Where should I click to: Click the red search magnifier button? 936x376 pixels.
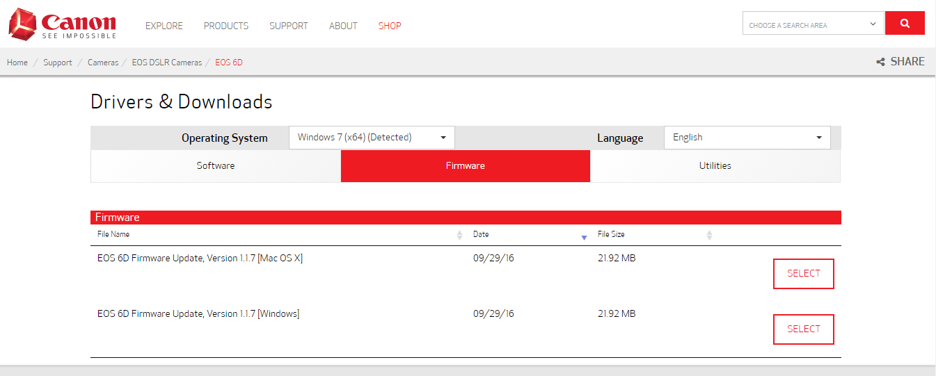click(905, 23)
